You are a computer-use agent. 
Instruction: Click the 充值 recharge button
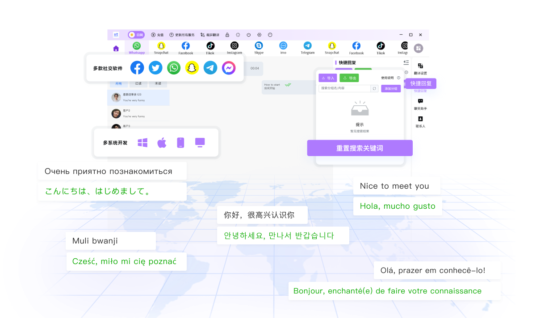click(157, 34)
